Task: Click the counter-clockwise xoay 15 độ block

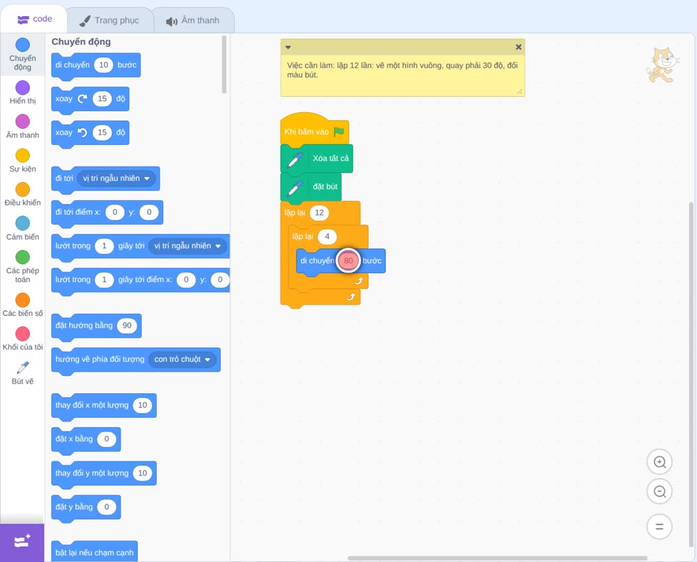Action: [90, 133]
